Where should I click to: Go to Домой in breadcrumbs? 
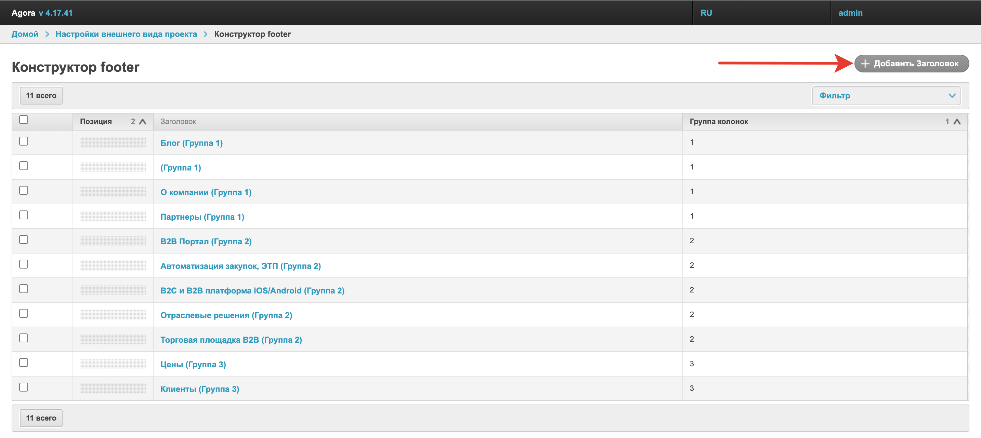pyautogui.click(x=25, y=34)
